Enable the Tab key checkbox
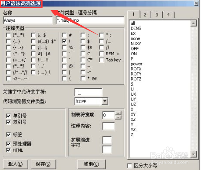Viewport: 201px width, 170px height. point(102,60)
